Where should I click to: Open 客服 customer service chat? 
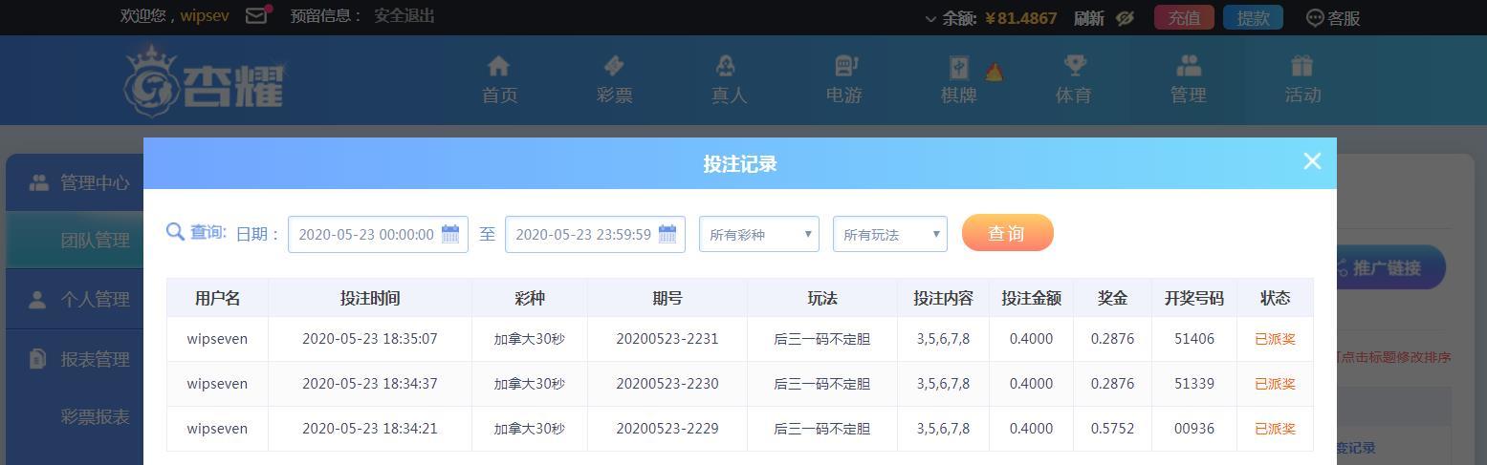(1332, 18)
